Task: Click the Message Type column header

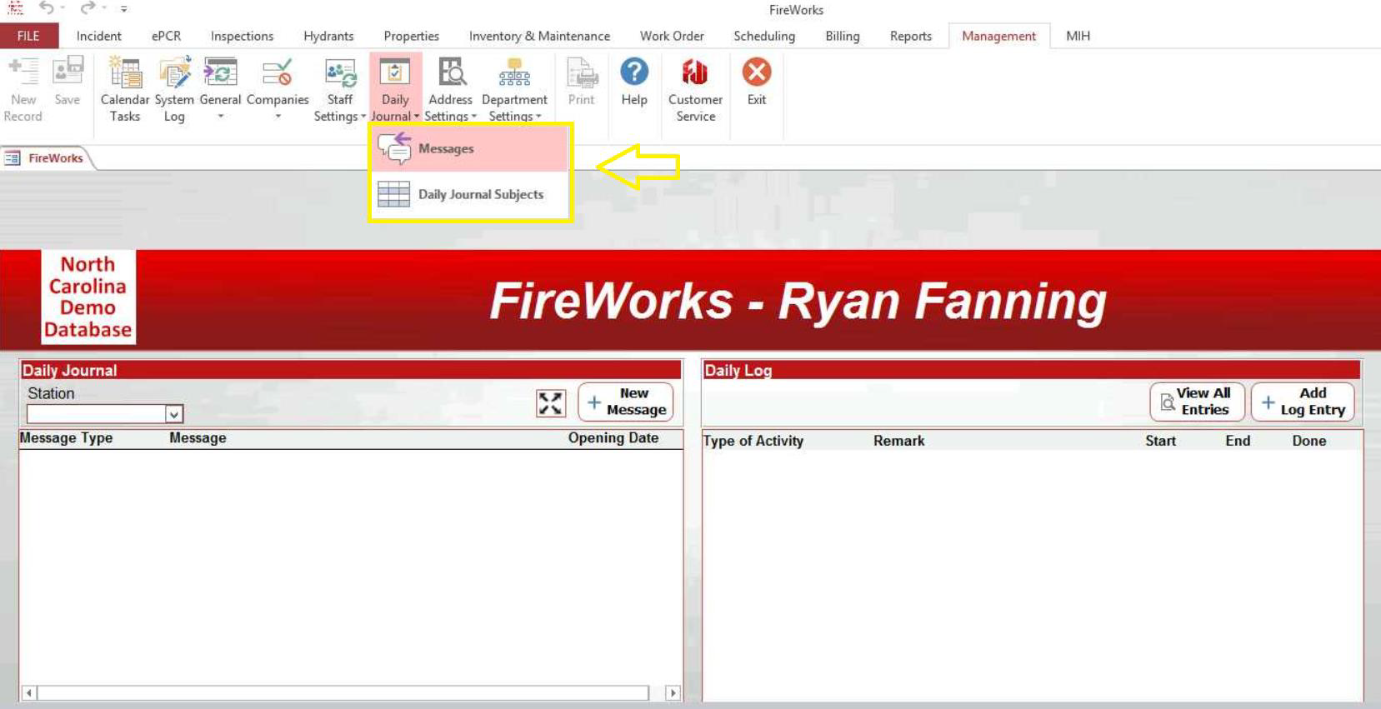Action: 66,438
